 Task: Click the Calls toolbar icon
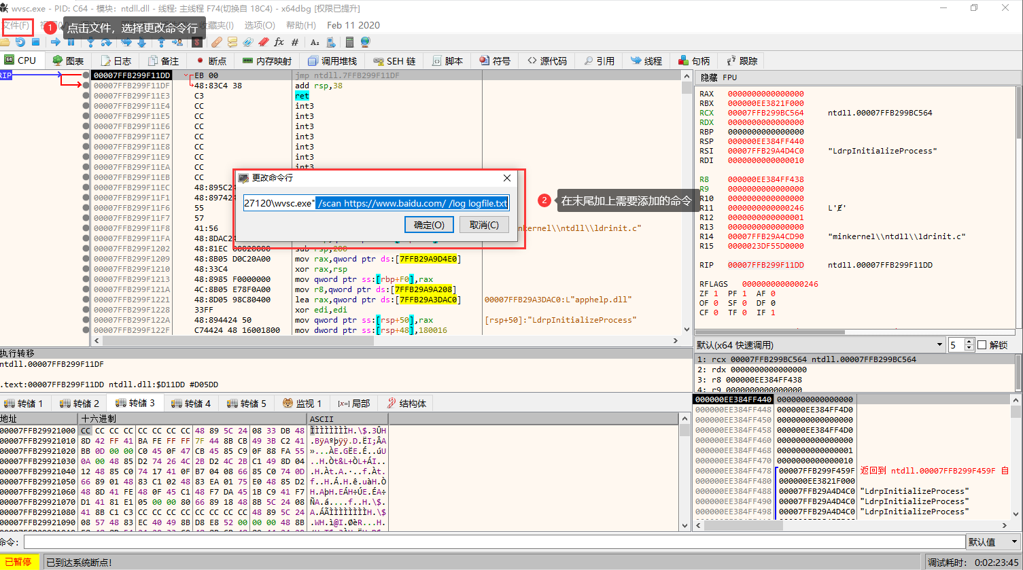(x=331, y=42)
